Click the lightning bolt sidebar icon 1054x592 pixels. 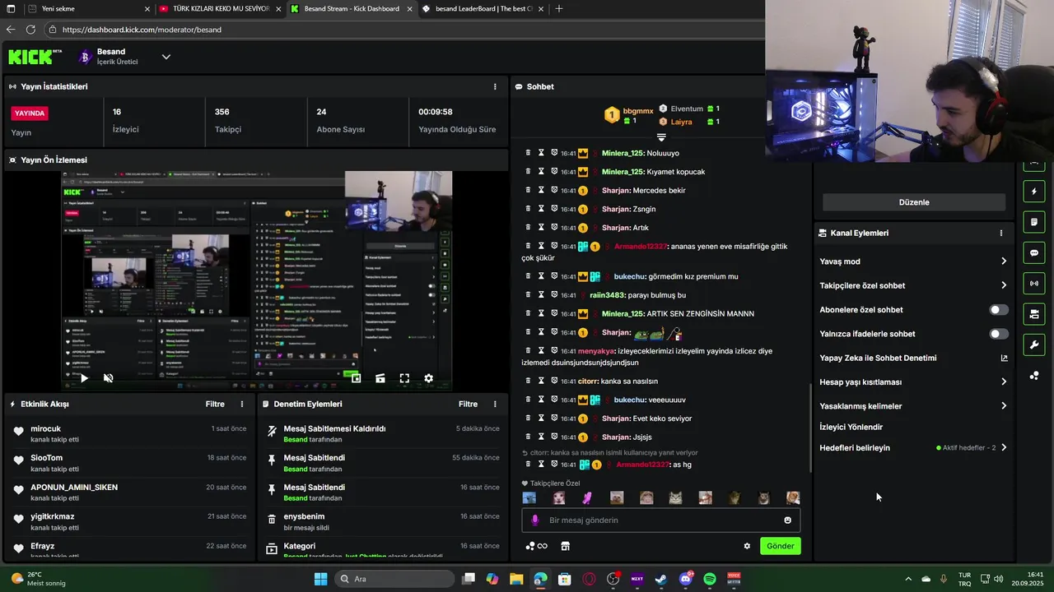point(1034,192)
